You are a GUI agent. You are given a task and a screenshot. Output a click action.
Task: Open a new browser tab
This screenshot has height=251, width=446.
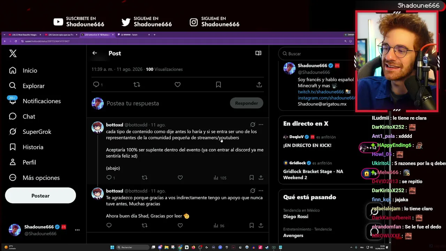pyautogui.click(x=154, y=35)
